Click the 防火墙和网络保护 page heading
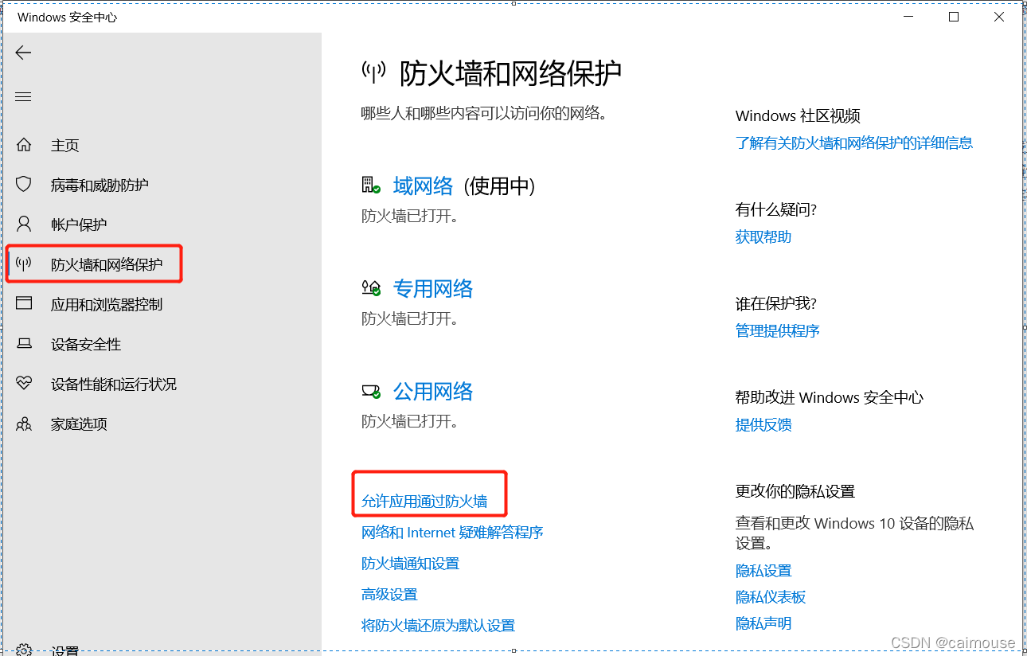1027x656 pixels. (x=510, y=72)
